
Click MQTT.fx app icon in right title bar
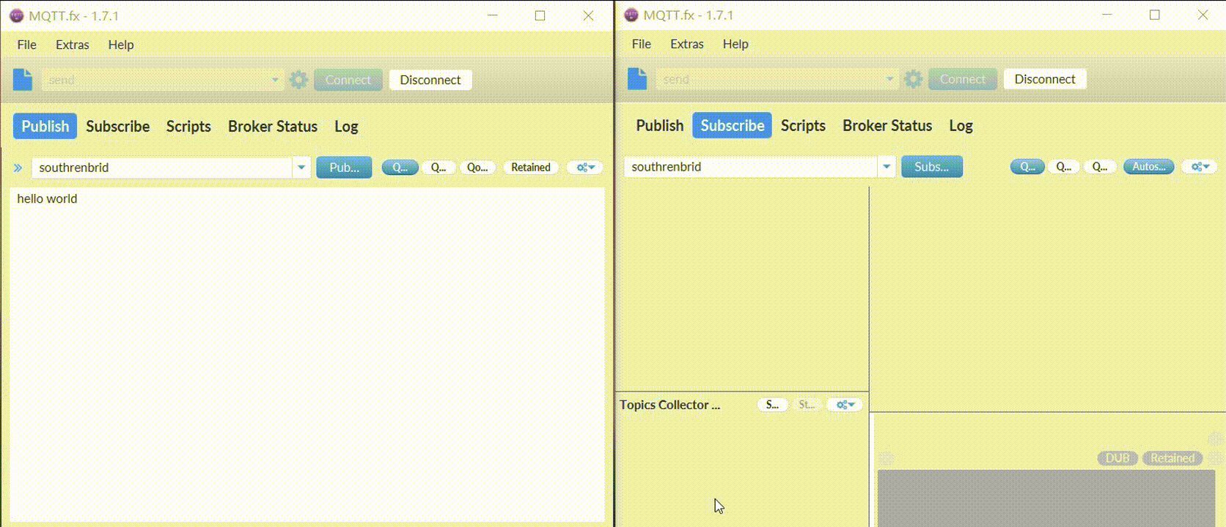click(x=631, y=15)
